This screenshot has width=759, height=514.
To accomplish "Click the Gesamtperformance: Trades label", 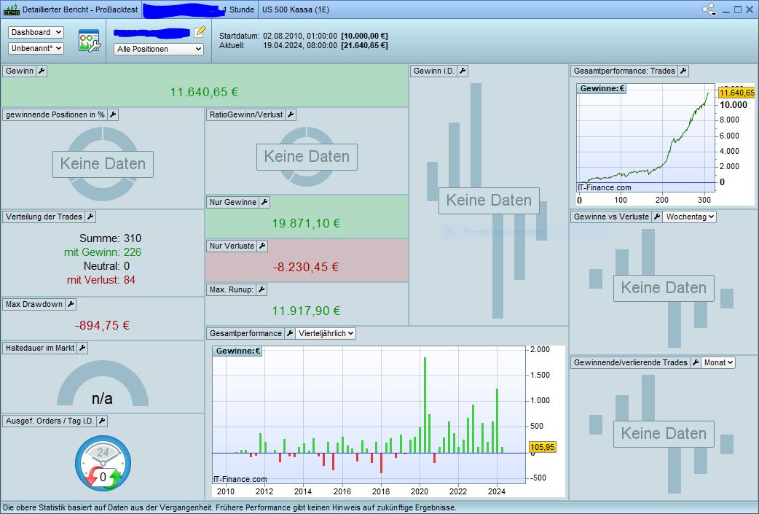I will pos(624,71).
